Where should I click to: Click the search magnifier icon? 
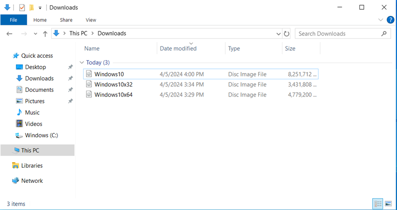(384, 33)
